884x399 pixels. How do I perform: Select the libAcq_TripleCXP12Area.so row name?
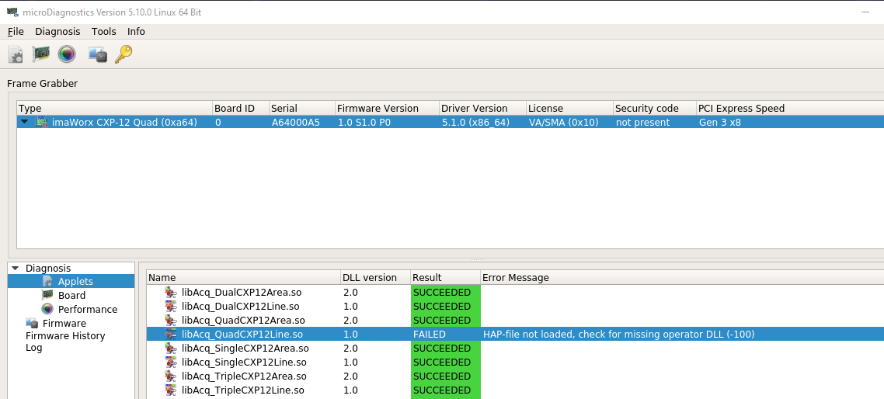click(244, 376)
